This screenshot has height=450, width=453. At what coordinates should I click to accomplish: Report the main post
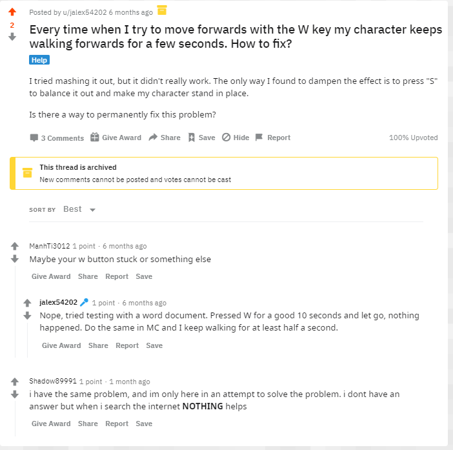point(273,138)
